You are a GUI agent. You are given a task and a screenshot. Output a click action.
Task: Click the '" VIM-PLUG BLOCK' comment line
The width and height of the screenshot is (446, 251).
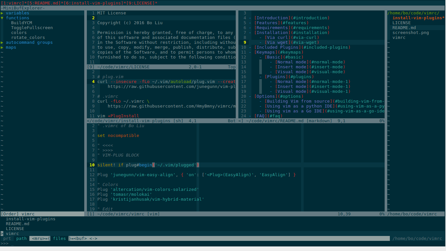tap(118, 155)
